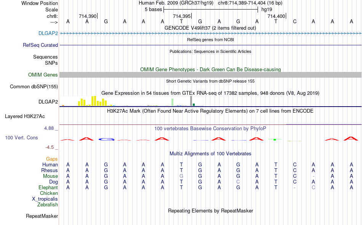Click the -4.5 conservation lower limit value
Screen dimensions: 362x225
(50, 147)
